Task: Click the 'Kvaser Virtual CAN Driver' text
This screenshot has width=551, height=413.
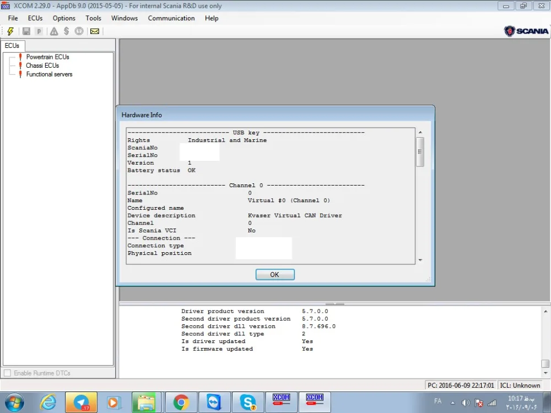Action: click(295, 216)
